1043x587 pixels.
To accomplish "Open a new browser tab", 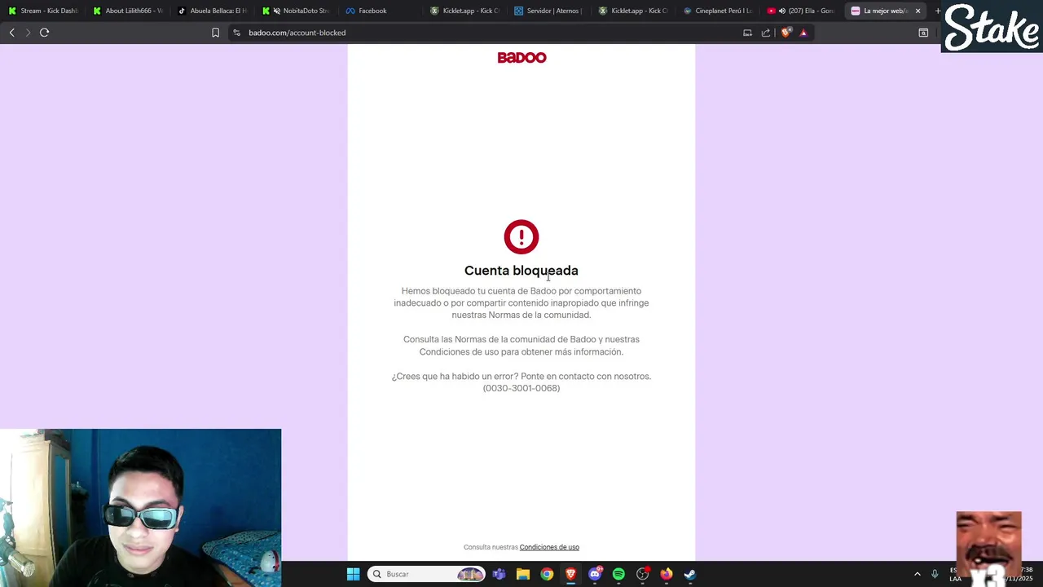I will pos(937,11).
